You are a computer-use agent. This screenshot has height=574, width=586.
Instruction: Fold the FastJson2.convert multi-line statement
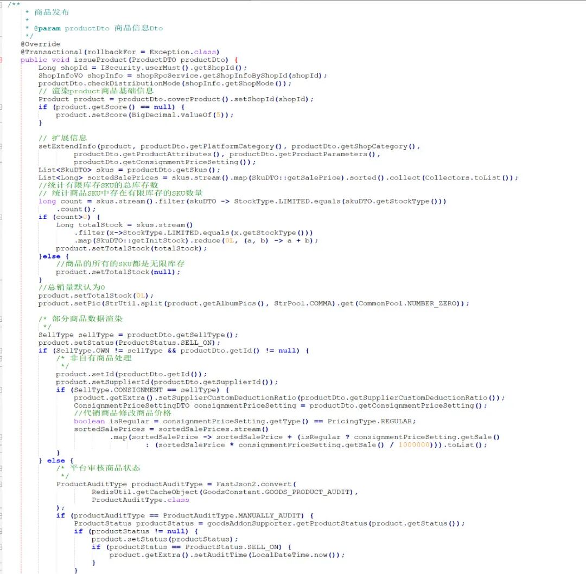point(2,484)
